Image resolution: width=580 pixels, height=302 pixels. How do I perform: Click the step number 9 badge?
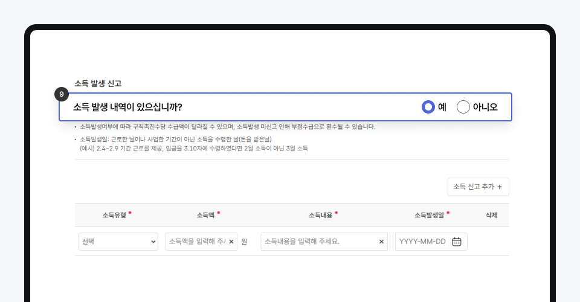tap(61, 94)
